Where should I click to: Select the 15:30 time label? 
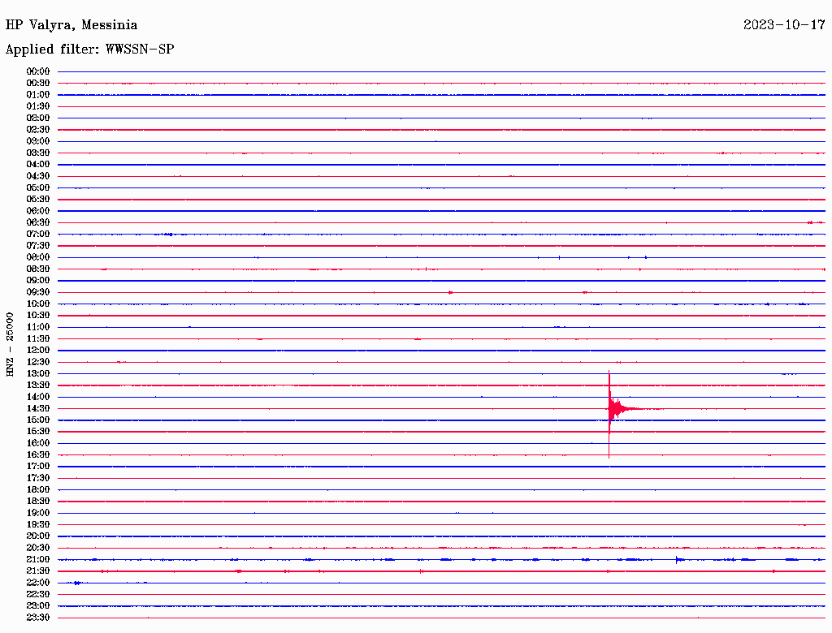coord(38,432)
